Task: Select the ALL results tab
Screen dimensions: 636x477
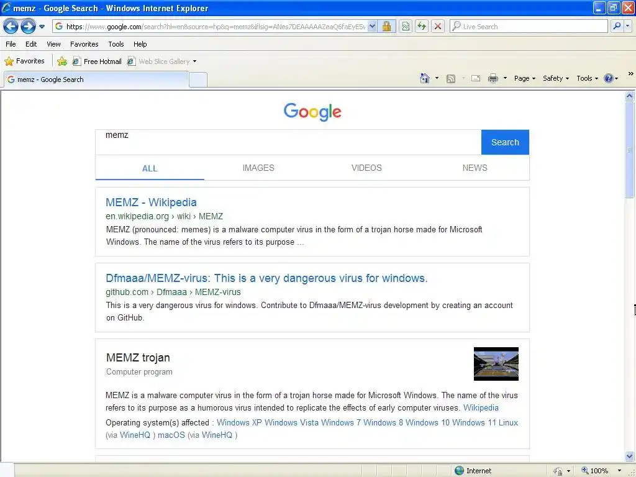Action: coord(150,168)
